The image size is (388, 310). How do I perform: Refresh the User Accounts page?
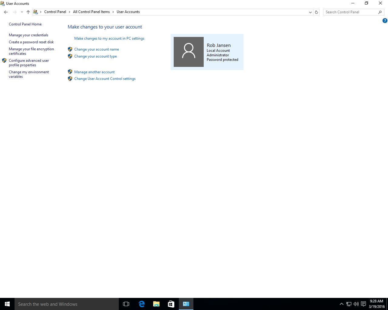pyautogui.click(x=316, y=12)
